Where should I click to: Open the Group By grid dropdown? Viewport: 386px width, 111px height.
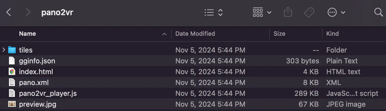point(262,12)
